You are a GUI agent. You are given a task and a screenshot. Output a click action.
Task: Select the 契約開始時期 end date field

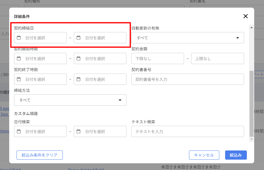click(x=100, y=58)
